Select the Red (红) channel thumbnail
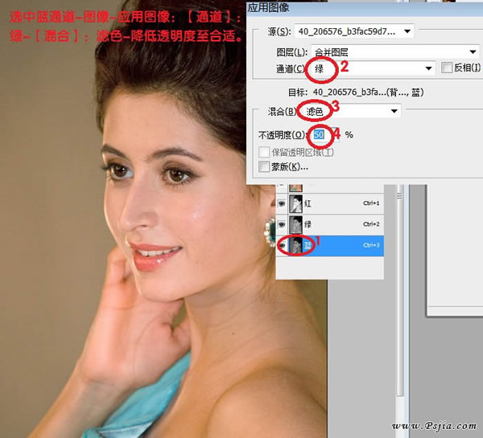 point(295,203)
